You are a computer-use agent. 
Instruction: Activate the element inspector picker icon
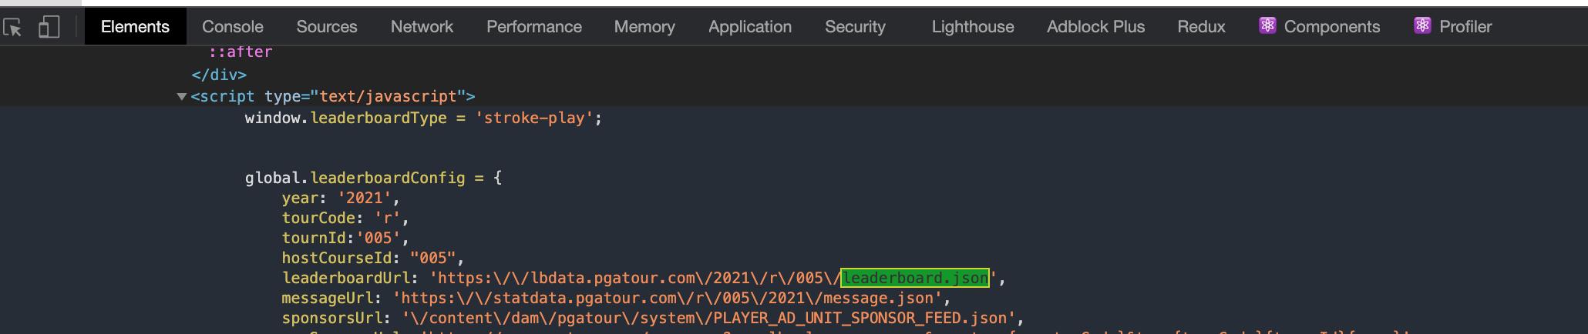(x=13, y=28)
